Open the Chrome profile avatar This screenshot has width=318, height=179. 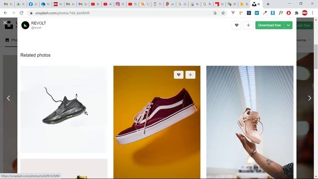point(305,13)
